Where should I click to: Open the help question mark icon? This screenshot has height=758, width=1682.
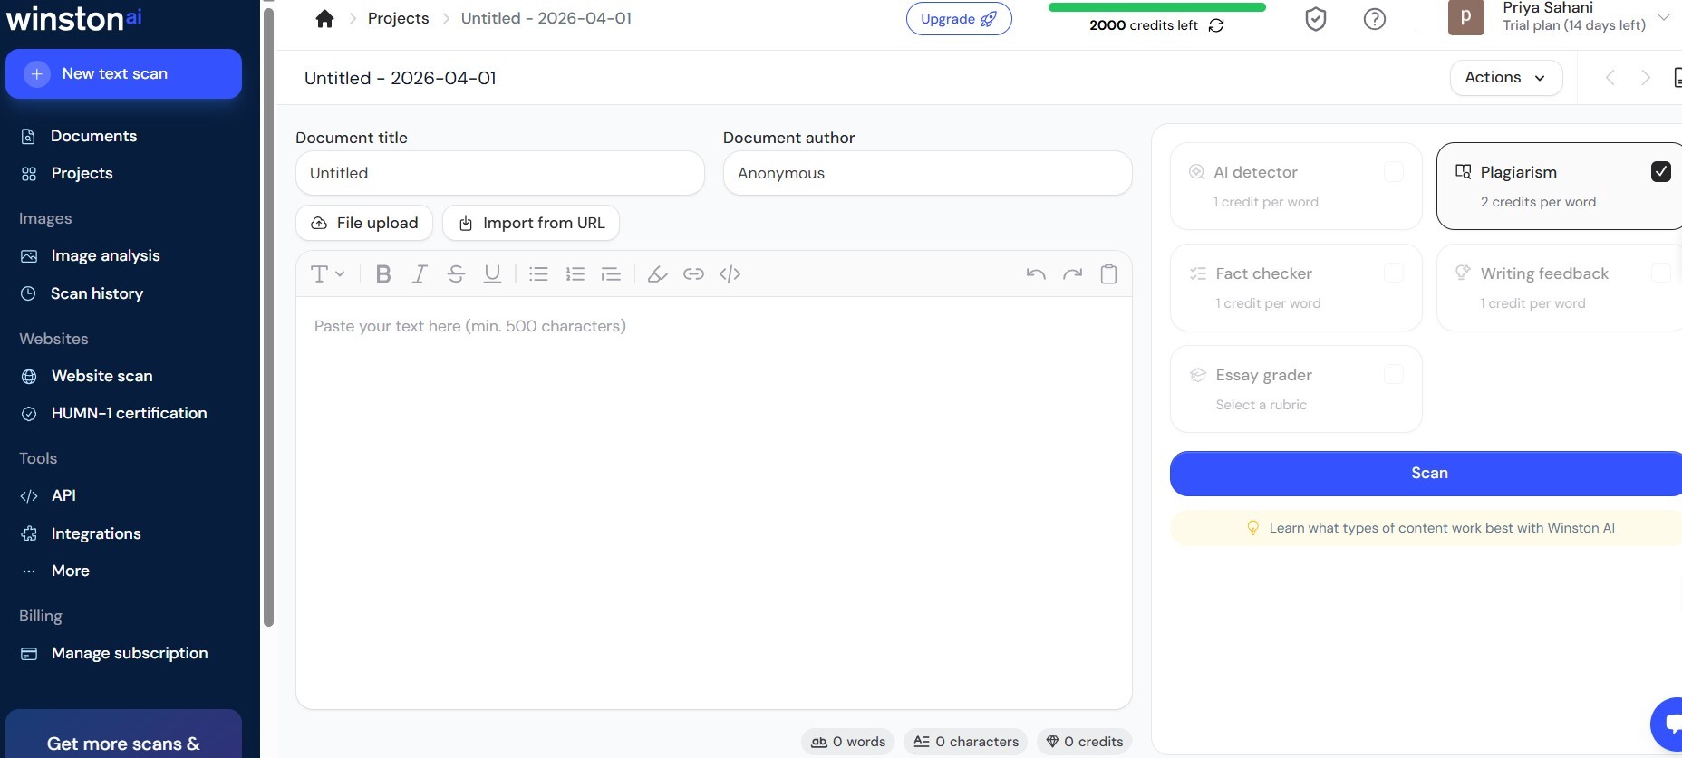pos(1375,19)
